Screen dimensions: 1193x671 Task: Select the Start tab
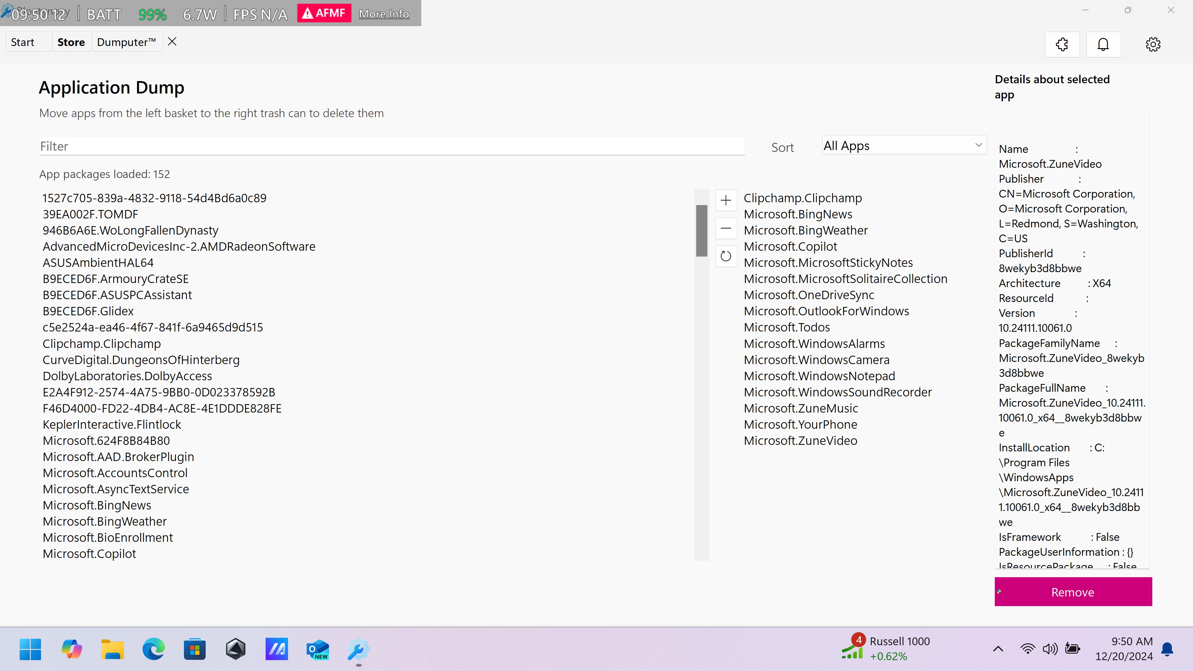(22, 42)
